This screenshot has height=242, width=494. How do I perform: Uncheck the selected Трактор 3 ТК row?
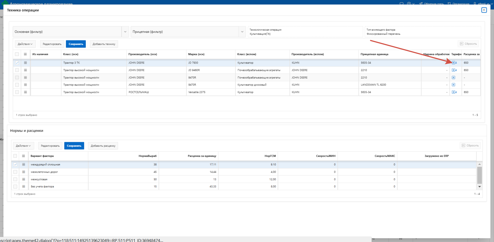click(17, 63)
